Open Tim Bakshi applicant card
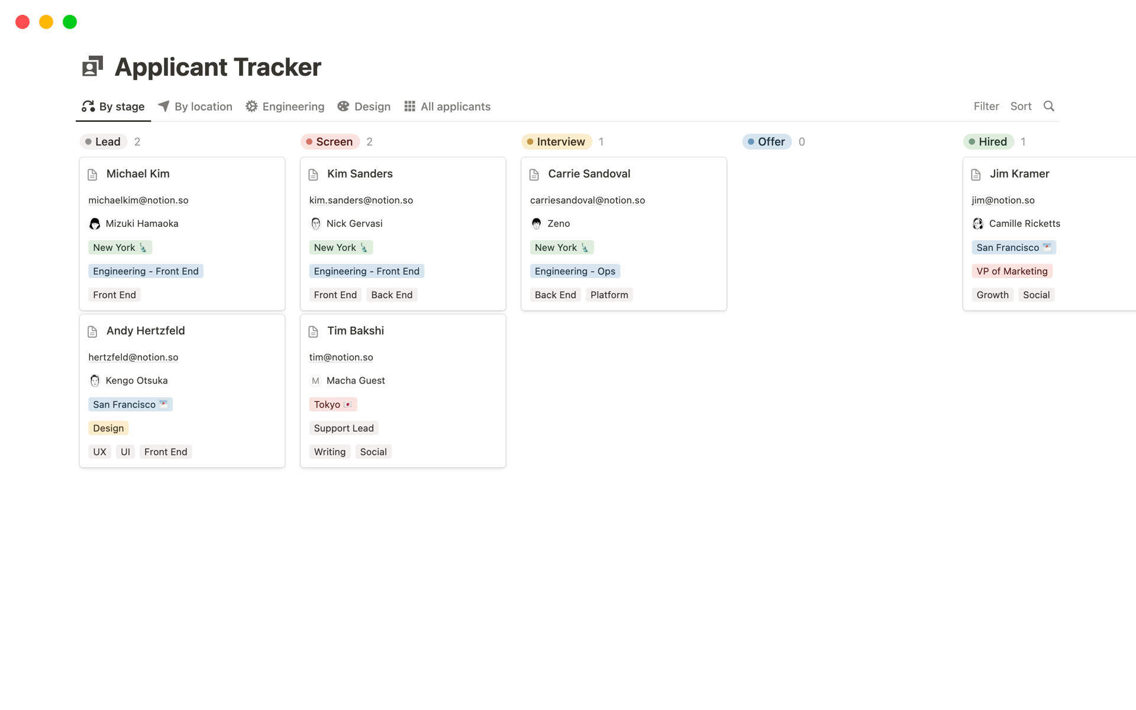1136x710 pixels. click(x=355, y=331)
